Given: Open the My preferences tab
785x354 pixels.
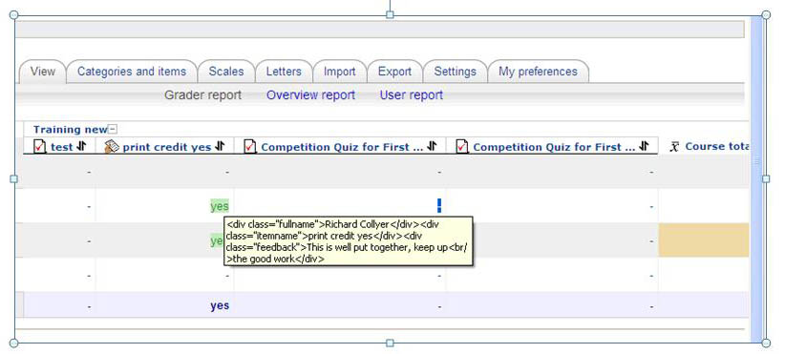Looking at the screenshot, I should (539, 72).
